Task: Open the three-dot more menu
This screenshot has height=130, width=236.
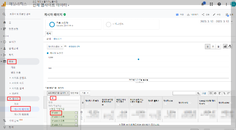Action: (226, 4)
